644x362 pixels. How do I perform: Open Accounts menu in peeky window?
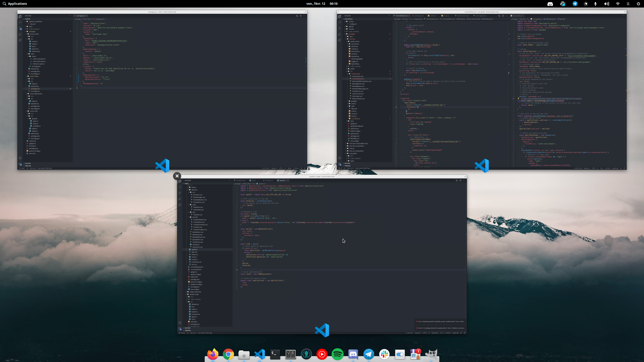tap(180, 323)
